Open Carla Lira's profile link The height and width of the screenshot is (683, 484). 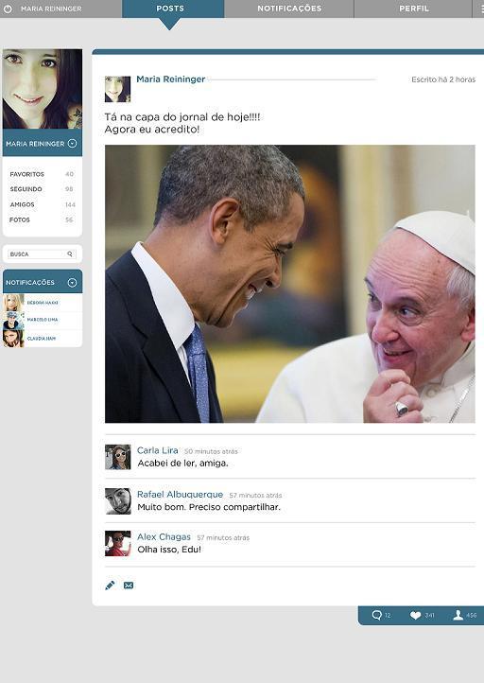click(x=158, y=450)
